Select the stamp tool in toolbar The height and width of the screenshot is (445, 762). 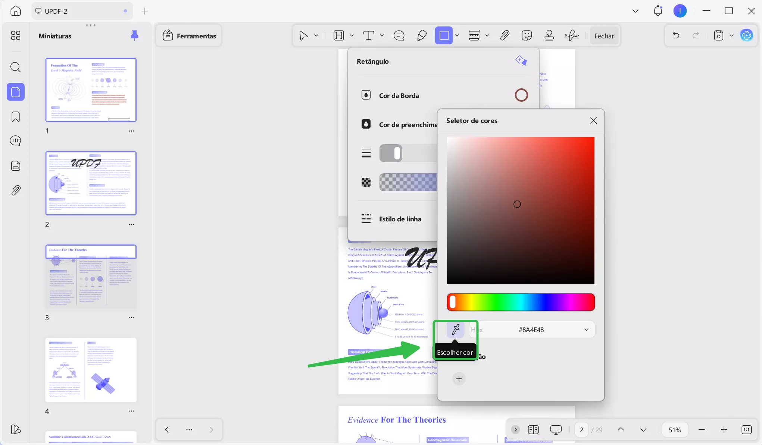click(549, 36)
